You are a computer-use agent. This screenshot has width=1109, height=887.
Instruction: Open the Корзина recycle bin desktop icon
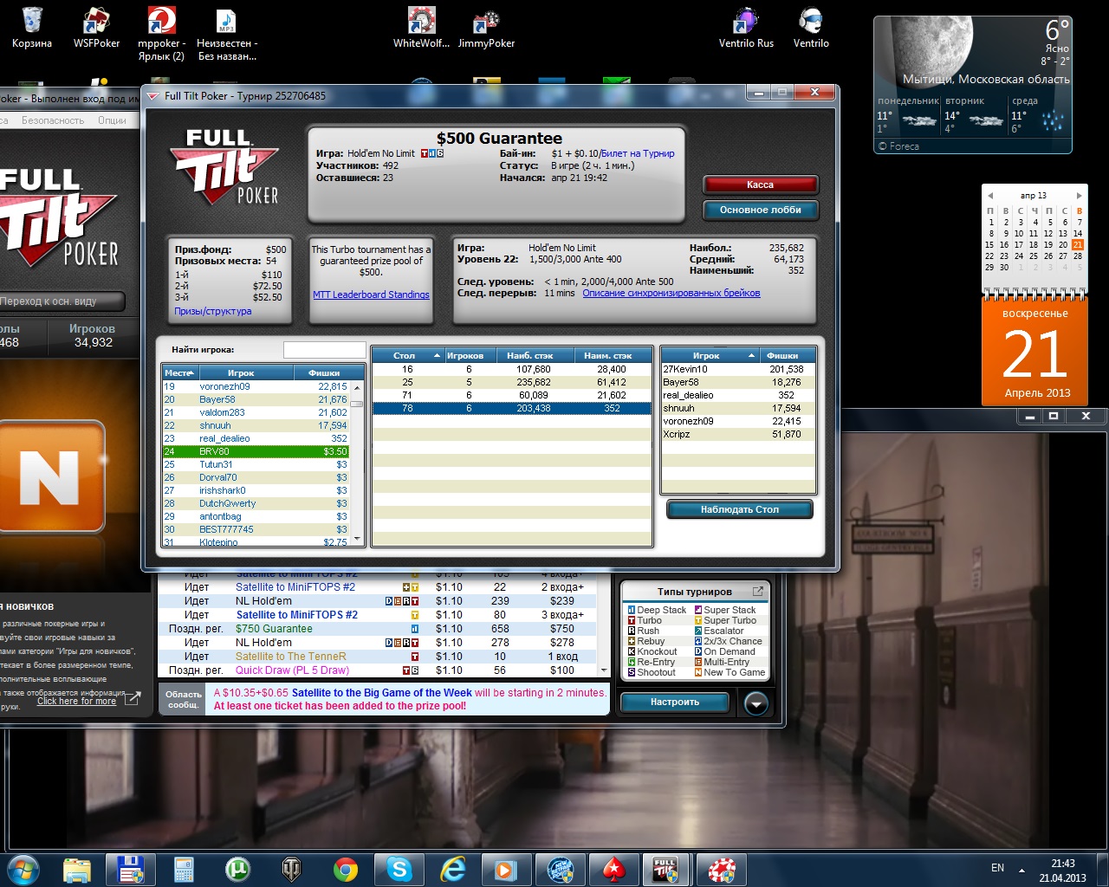coord(32,28)
